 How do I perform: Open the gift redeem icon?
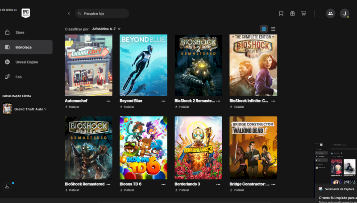292,13
